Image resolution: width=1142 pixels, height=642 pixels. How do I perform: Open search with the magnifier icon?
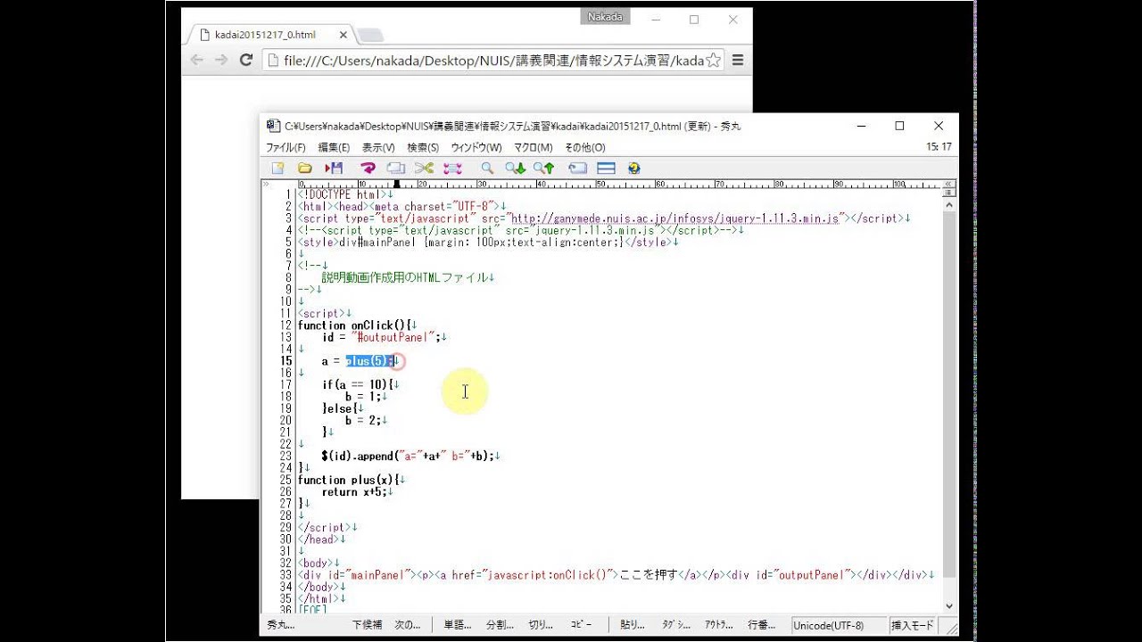point(487,168)
